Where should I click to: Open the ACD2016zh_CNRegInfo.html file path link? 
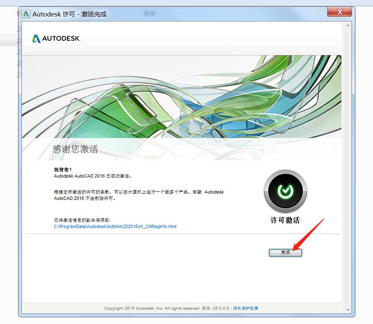point(115,226)
